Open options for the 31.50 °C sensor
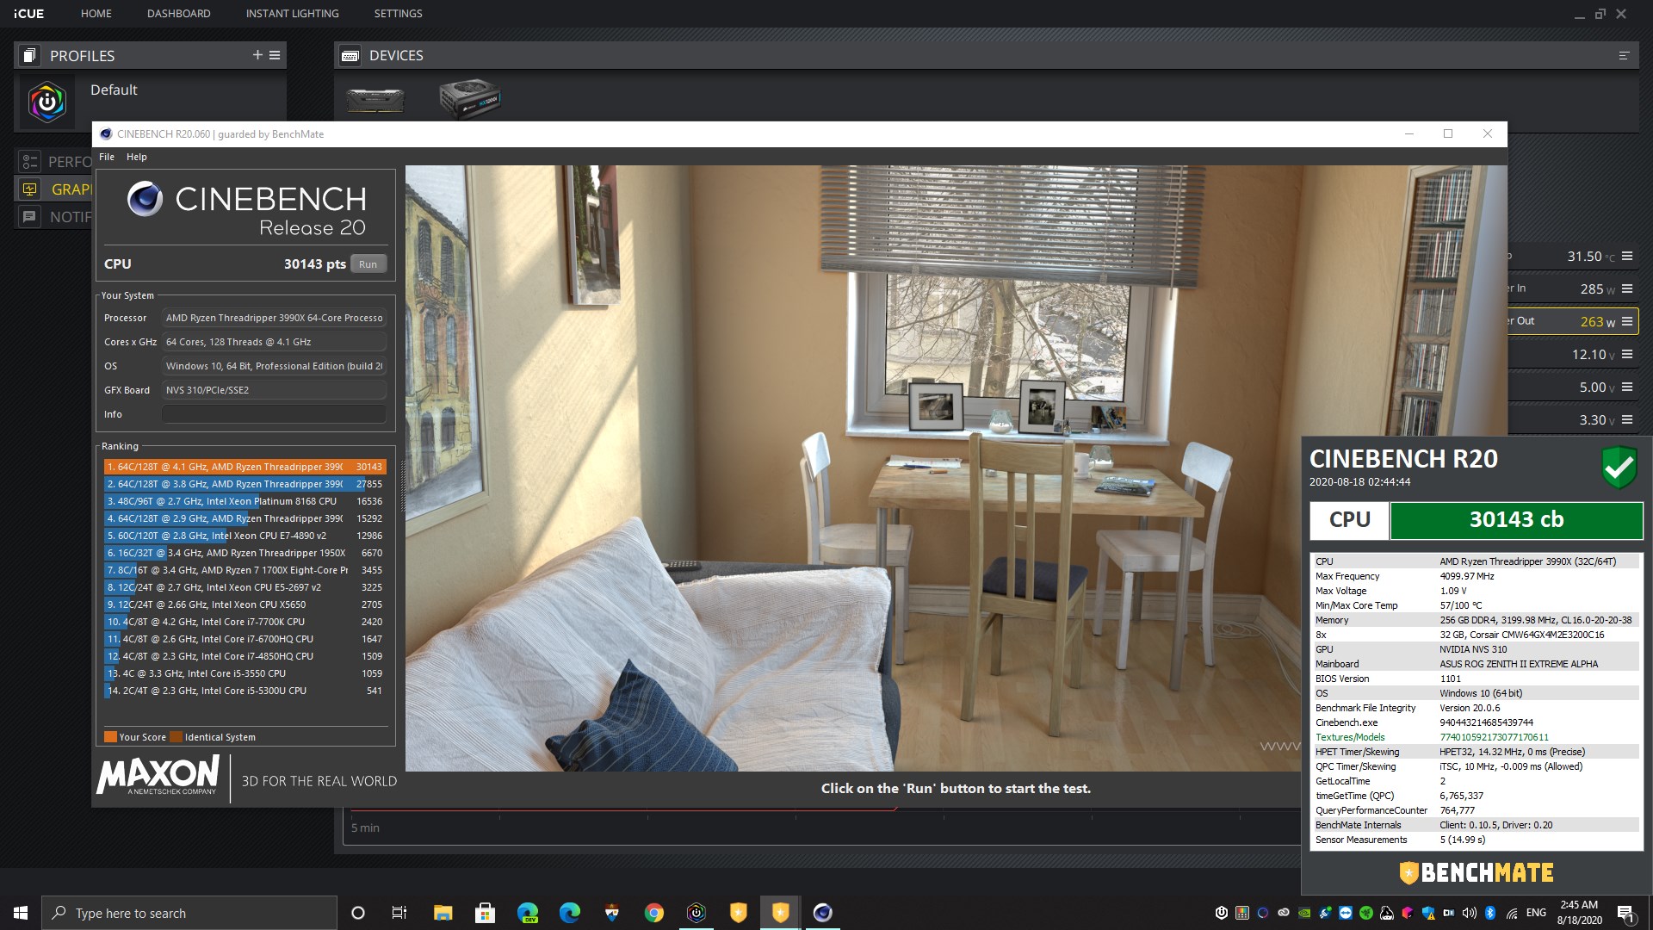 1627,256
